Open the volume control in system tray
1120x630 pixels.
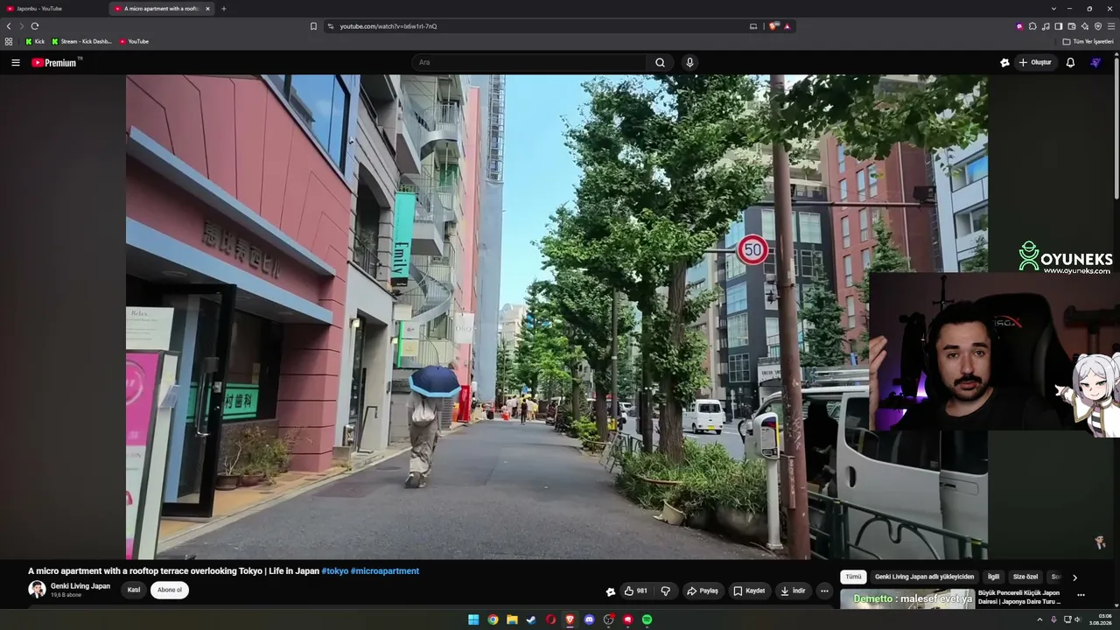1077,619
